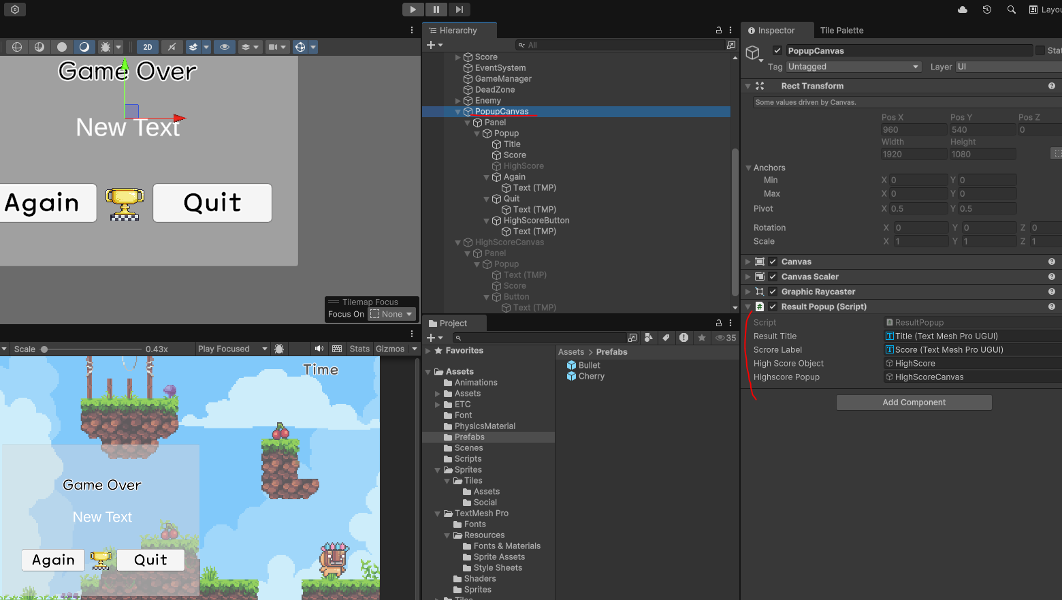Disable the Canvas Scaler component checkbox
Image resolution: width=1062 pixels, height=600 pixels.
(773, 277)
